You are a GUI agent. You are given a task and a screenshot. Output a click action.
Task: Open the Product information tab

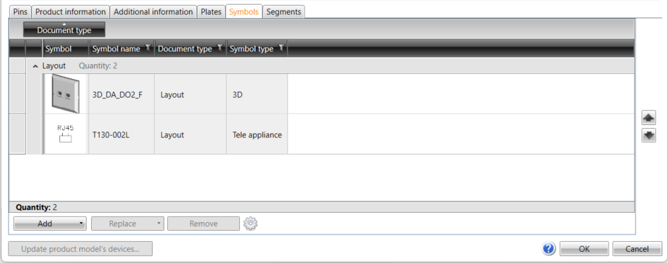click(x=71, y=12)
